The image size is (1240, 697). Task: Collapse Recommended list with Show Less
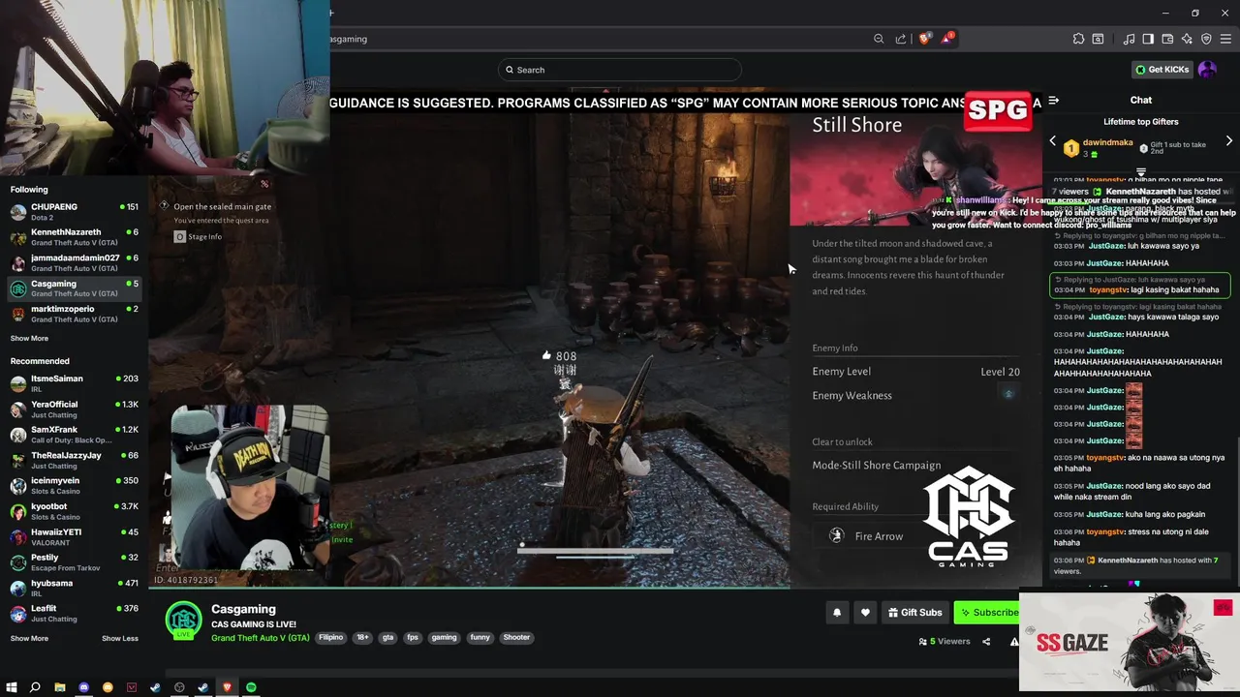pyautogui.click(x=120, y=639)
